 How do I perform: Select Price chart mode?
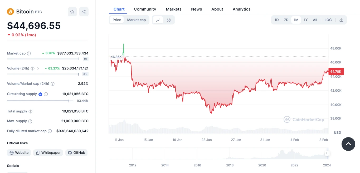(117, 20)
